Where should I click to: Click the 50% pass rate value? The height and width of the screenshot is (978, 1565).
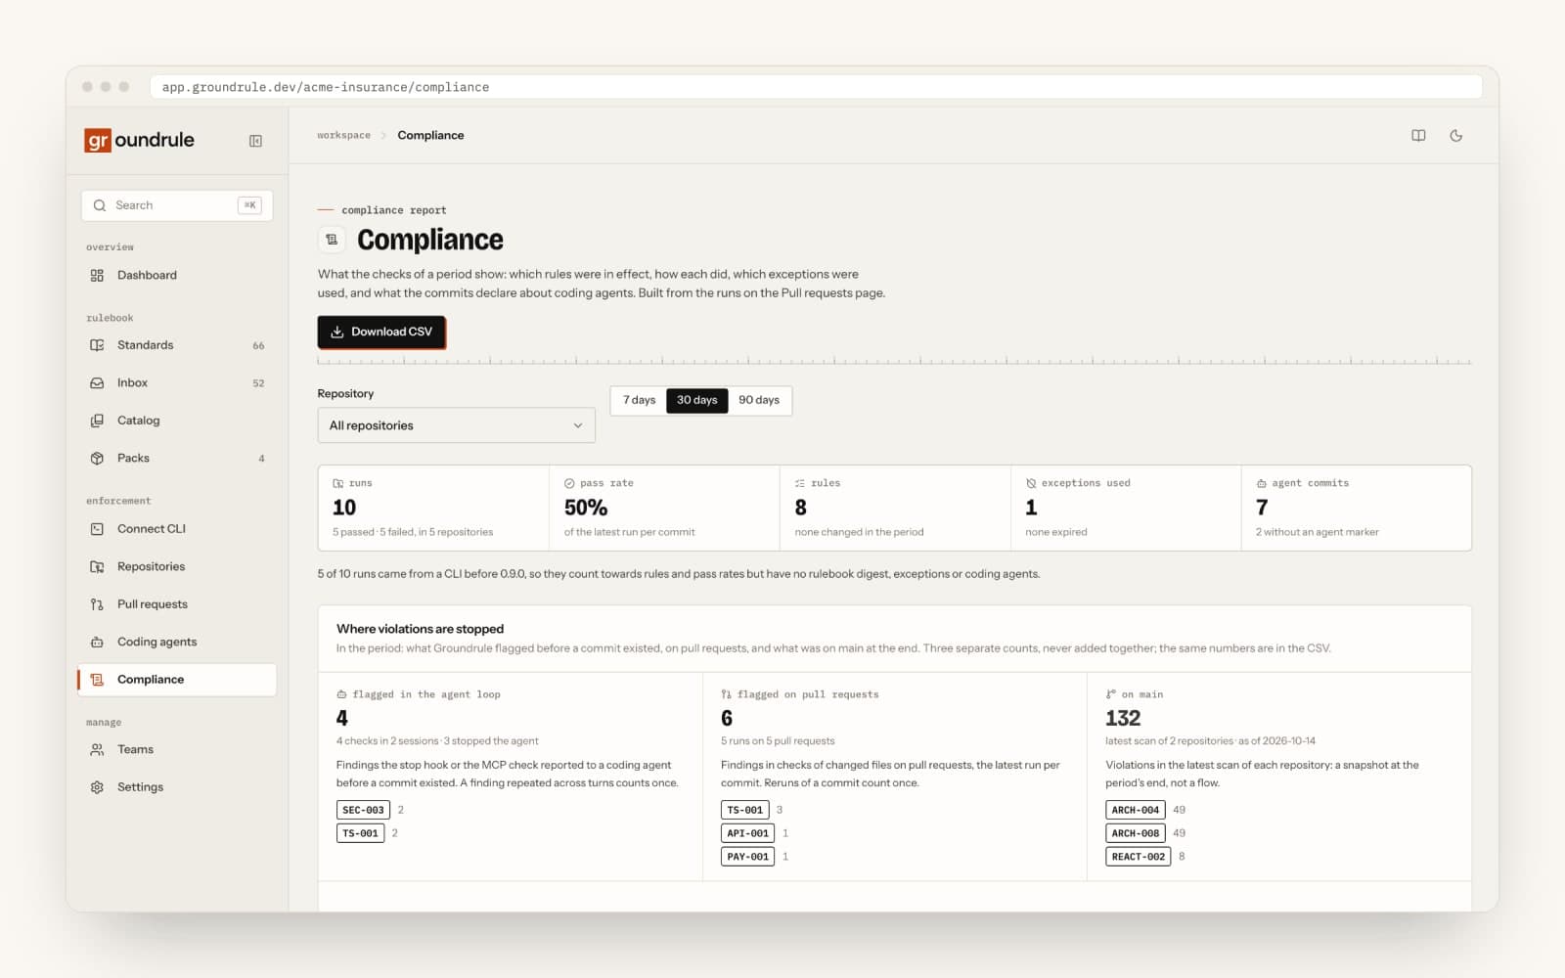(586, 508)
